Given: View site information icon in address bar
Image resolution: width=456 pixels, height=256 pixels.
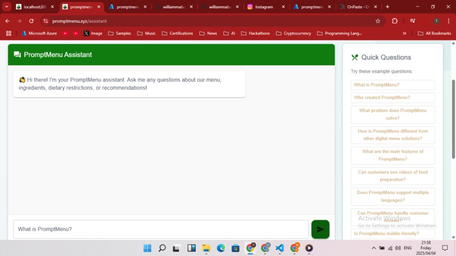Looking at the screenshot, I should (x=46, y=21).
